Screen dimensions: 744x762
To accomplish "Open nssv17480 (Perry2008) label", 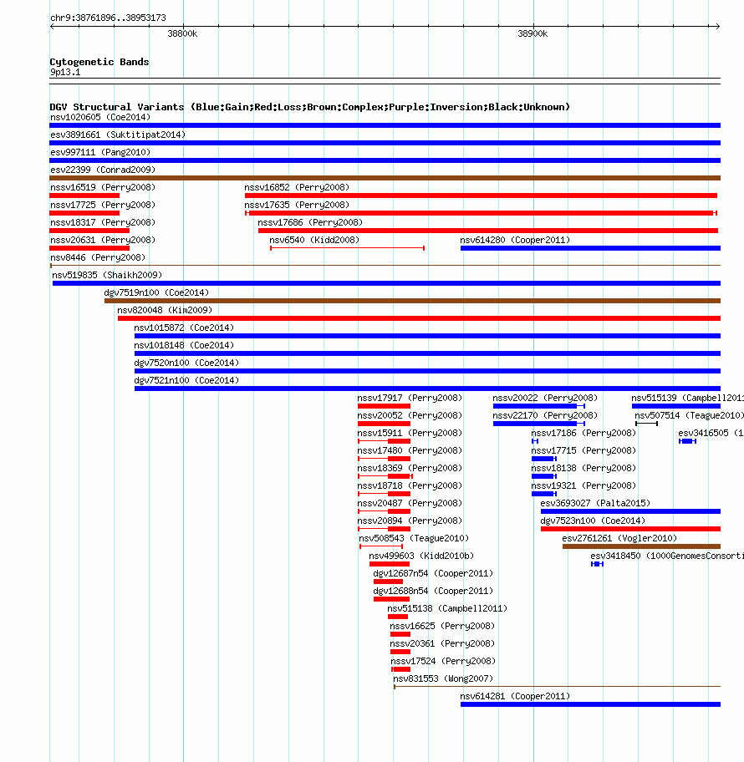I will tap(410, 450).
